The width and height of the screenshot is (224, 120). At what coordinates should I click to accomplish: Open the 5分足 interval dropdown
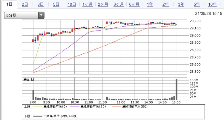pos(24,15)
